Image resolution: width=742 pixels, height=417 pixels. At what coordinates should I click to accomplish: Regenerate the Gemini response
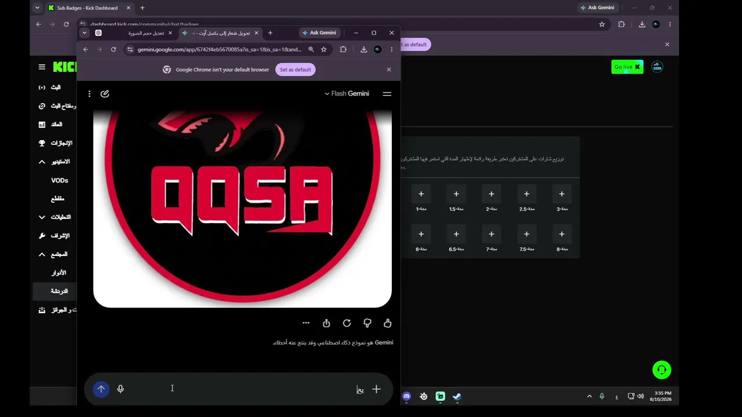tap(347, 323)
